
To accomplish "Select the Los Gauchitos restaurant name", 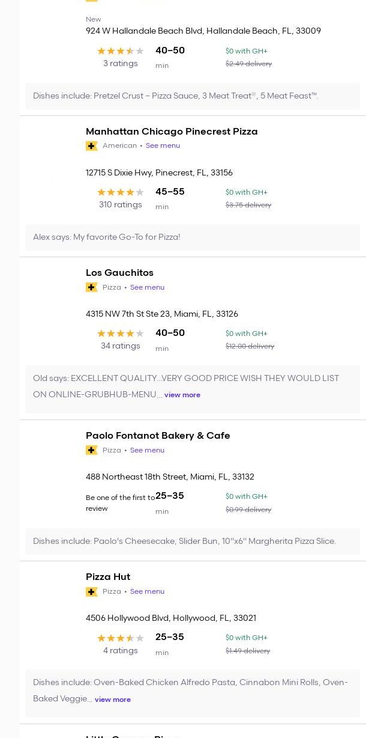I will pos(119,272).
